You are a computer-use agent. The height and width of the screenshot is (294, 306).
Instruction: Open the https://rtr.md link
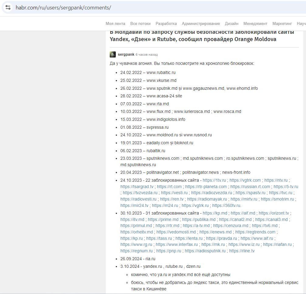[x=167, y=226]
